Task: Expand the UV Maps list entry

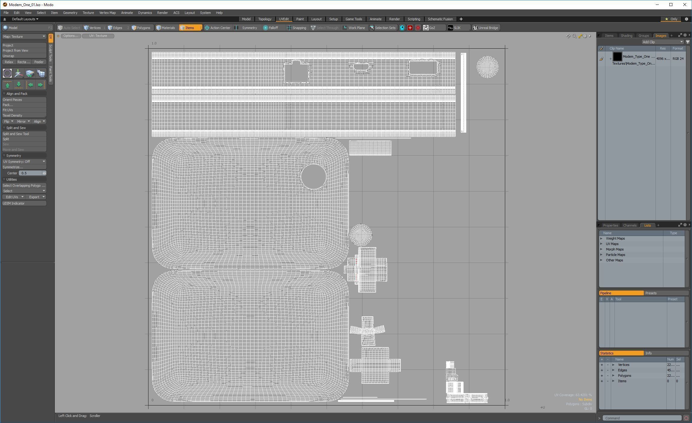Action: click(x=601, y=244)
